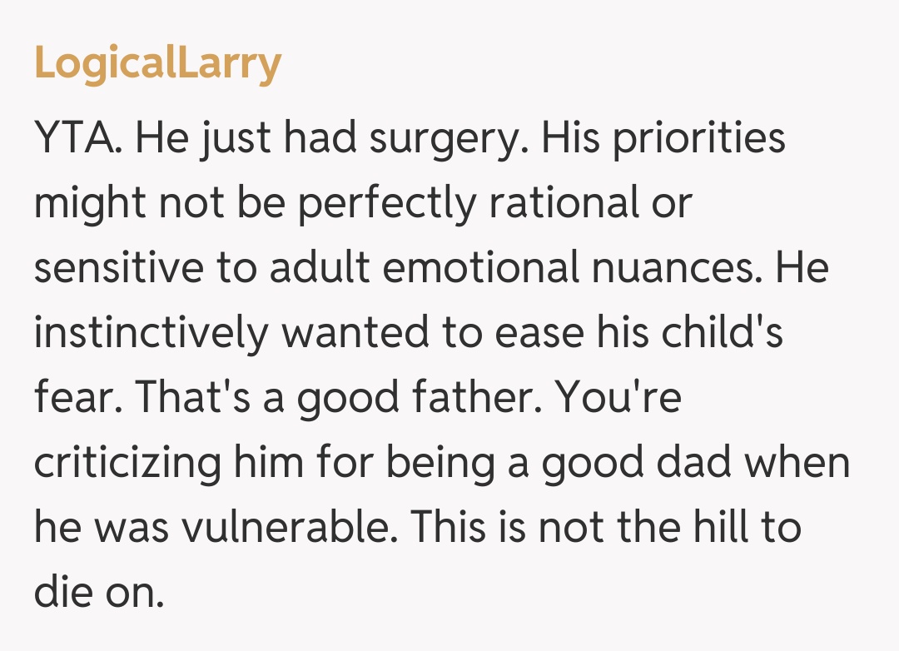Click the word "You're" in the comment

point(618,398)
